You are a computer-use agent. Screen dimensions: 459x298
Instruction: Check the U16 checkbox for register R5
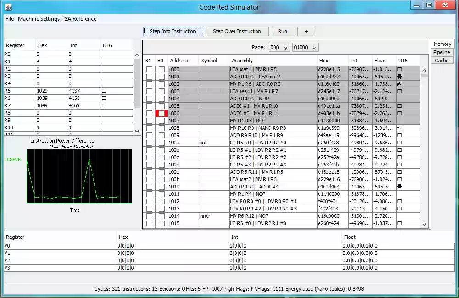click(104, 91)
